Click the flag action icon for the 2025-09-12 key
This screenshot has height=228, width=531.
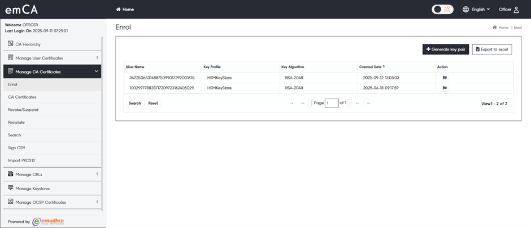(445, 78)
